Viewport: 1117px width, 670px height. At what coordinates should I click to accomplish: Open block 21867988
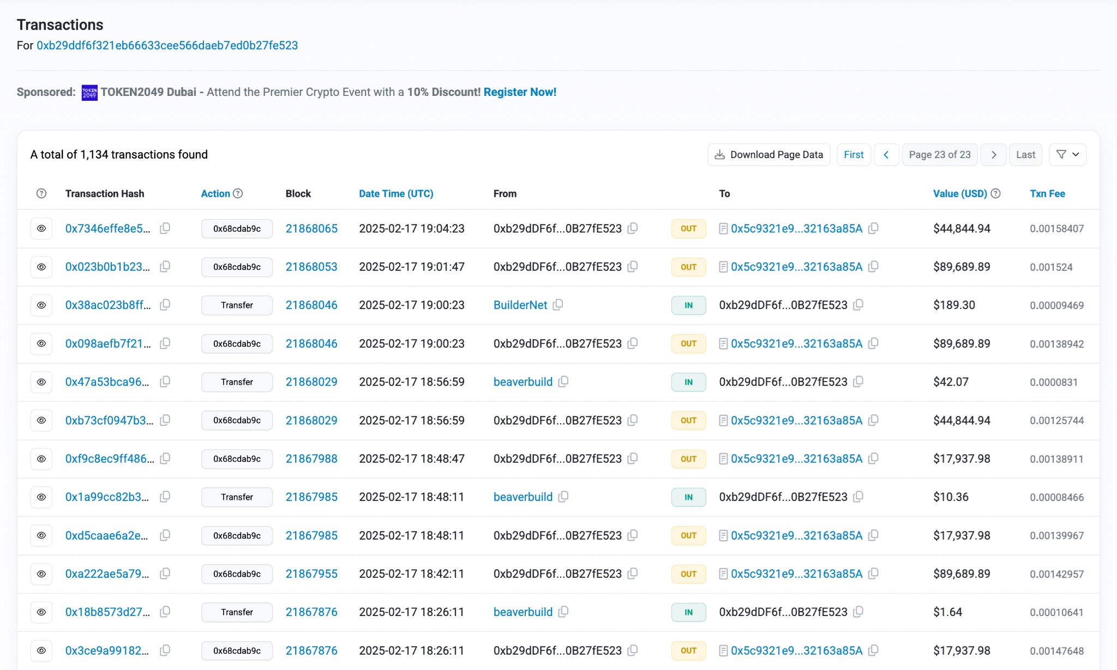pyautogui.click(x=311, y=458)
